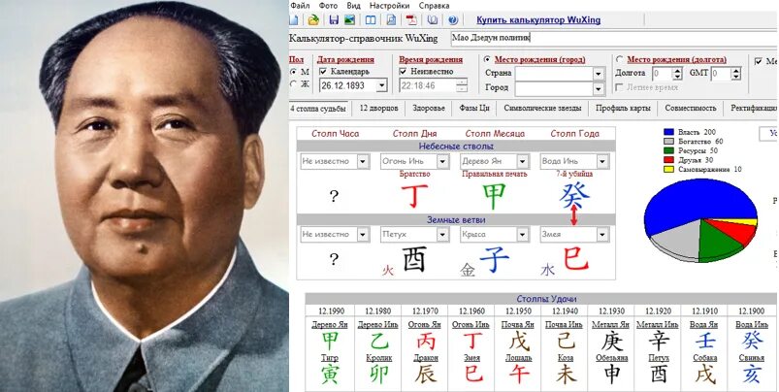Screen dimensions: 779x392
Task: Open the Вид menu
Action: pos(354,6)
